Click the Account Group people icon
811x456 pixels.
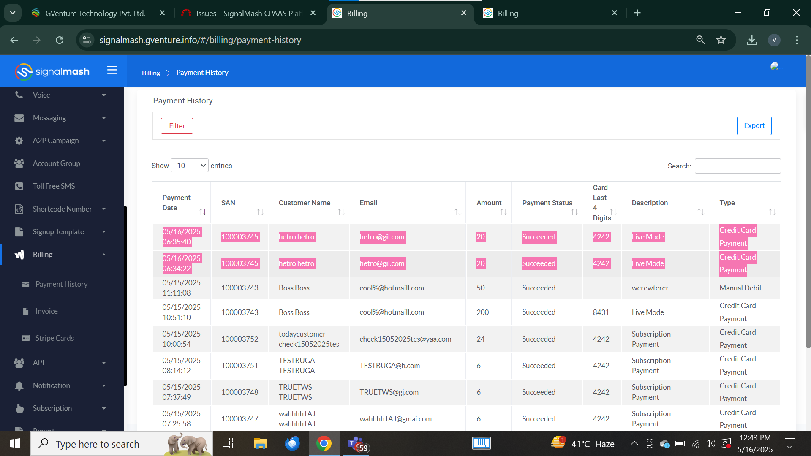coord(19,163)
